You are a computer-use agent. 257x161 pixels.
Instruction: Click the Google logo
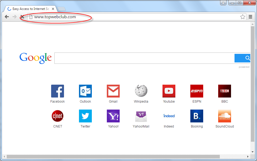(x=36, y=58)
